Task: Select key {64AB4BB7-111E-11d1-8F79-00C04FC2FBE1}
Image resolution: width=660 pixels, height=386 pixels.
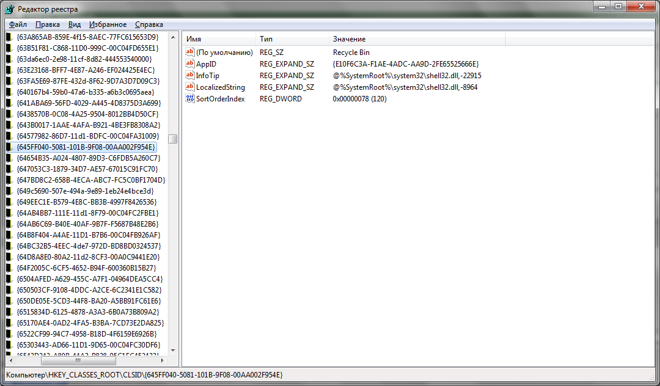Action: pos(87,213)
